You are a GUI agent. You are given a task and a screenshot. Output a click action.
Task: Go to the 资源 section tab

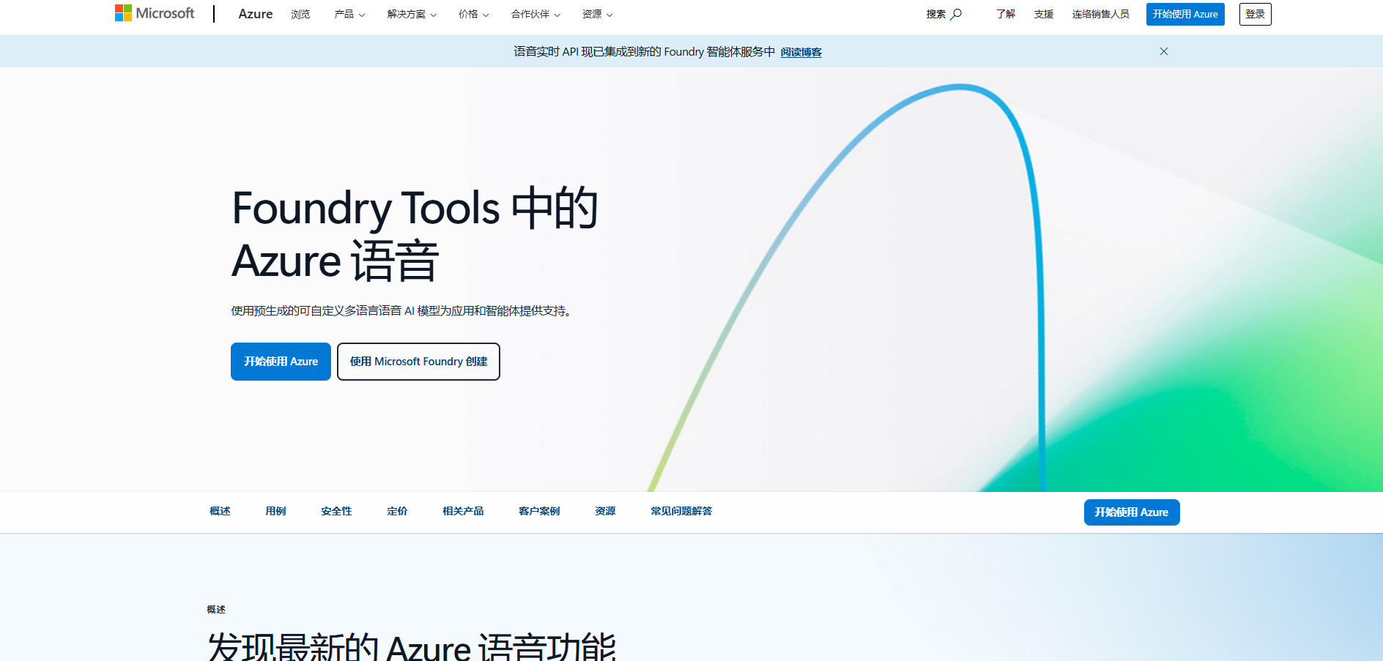[605, 511]
